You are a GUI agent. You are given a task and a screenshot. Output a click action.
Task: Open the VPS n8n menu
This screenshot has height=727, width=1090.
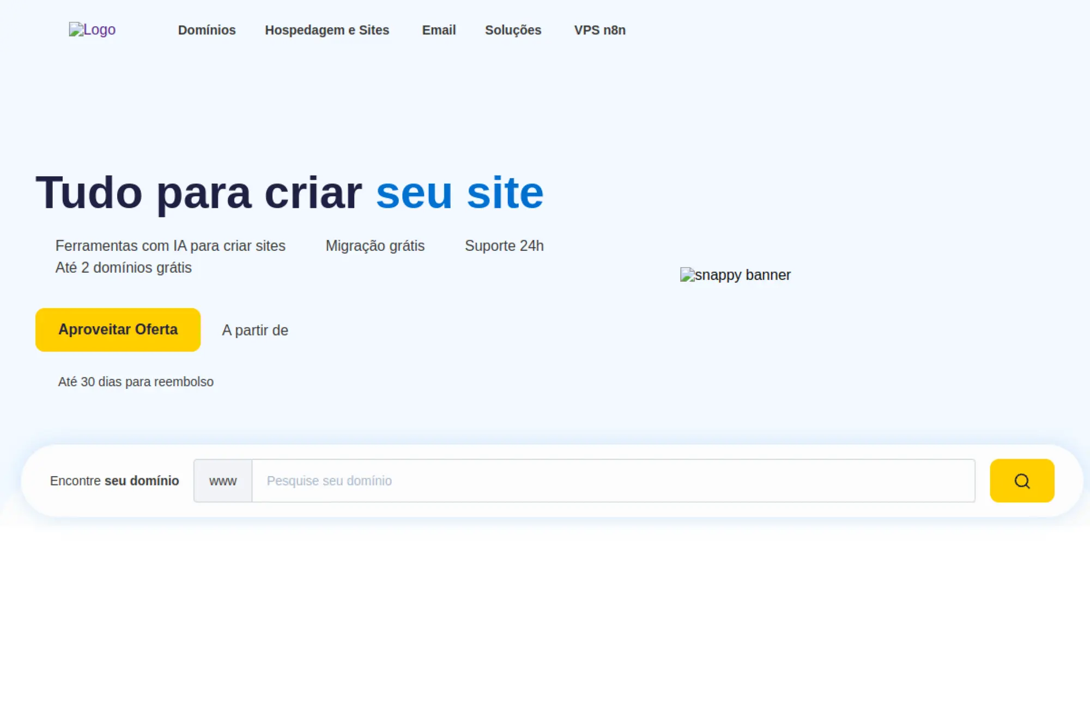(599, 30)
